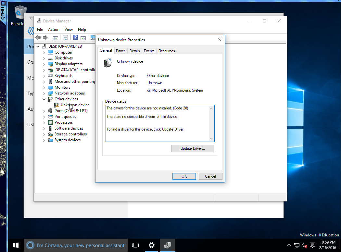This screenshot has width=341, height=252.
Task: Expand the System devices node
Action: [x=44, y=140]
